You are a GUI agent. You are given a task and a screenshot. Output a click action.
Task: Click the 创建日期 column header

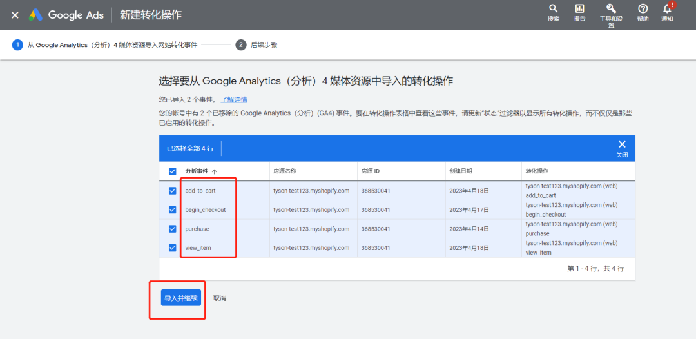pyautogui.click(x=460, y=171)
